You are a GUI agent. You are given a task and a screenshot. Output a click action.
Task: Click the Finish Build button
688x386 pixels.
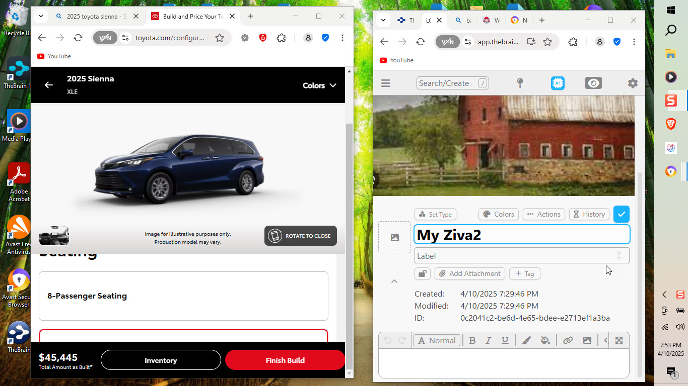(285, 360)
